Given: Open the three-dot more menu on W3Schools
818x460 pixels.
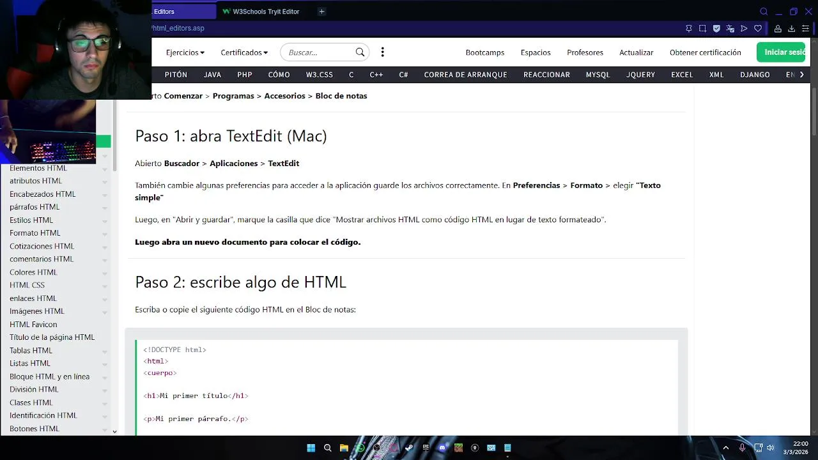Looking at the screenshot, I should pos(382,52).
